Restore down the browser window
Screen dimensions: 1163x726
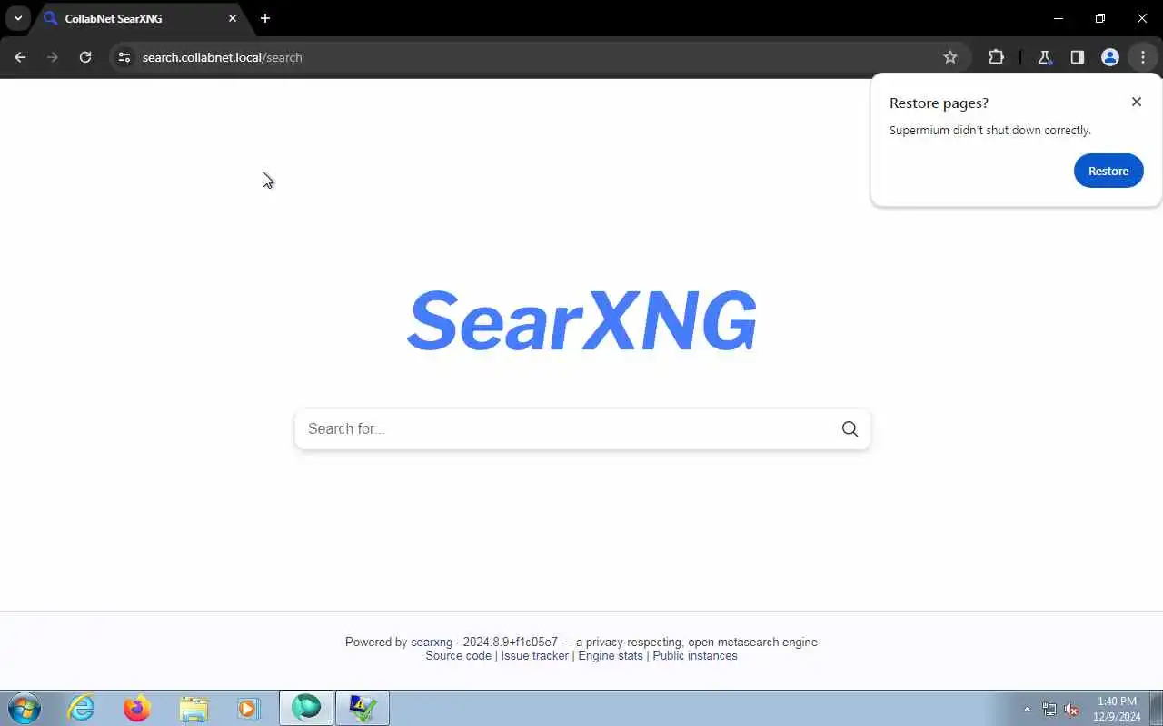[x=1100, y=18]
